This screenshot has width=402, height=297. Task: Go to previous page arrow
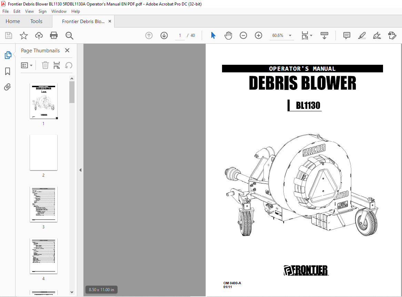point(149,35)
